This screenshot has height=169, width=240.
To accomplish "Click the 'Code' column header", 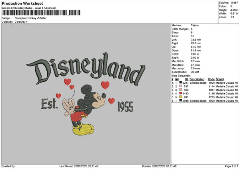I will tap(211, 79).
